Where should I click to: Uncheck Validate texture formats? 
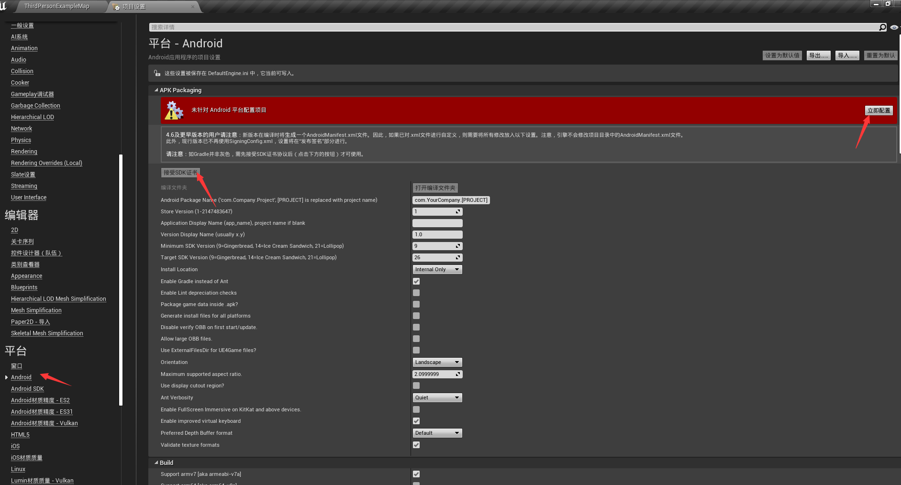(416, 445)
